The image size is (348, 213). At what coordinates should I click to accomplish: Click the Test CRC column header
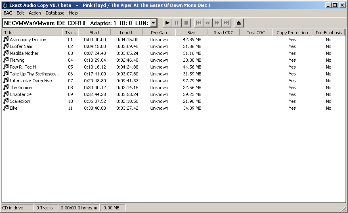[x=256, y=33]
